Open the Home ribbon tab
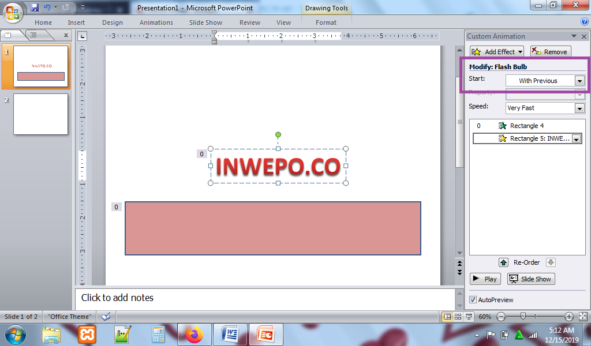Viewport: 591px width, 346px height. pos(43,22)
